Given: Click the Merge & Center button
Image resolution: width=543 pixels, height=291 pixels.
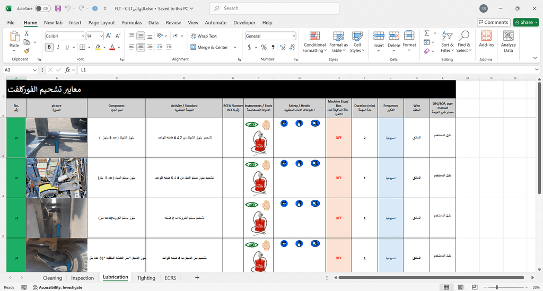Looking at the screenshot, I should pyautogui.click(x=209, y=47).
